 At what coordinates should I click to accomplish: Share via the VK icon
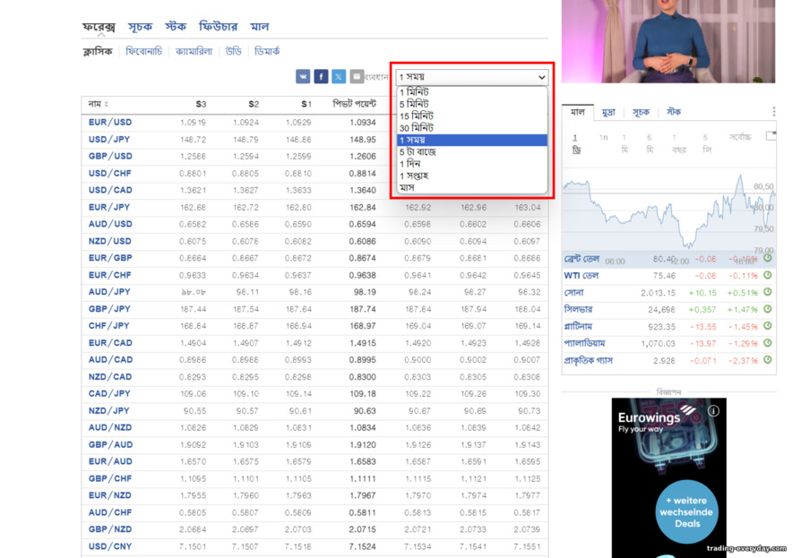coord(303,76)
